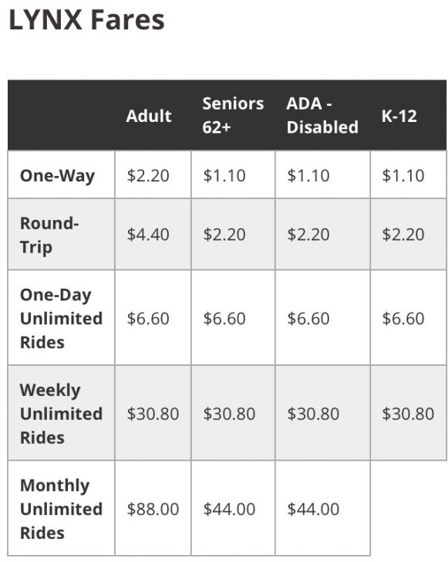
Task: Click the Adult Round-Trip $4.40 fare
Action: coord(148,235)
